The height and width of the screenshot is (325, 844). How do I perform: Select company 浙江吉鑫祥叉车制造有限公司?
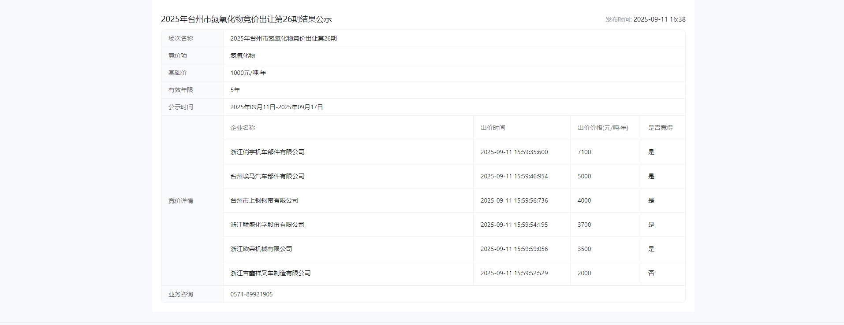pyautogui.click(x=270, y=273)
